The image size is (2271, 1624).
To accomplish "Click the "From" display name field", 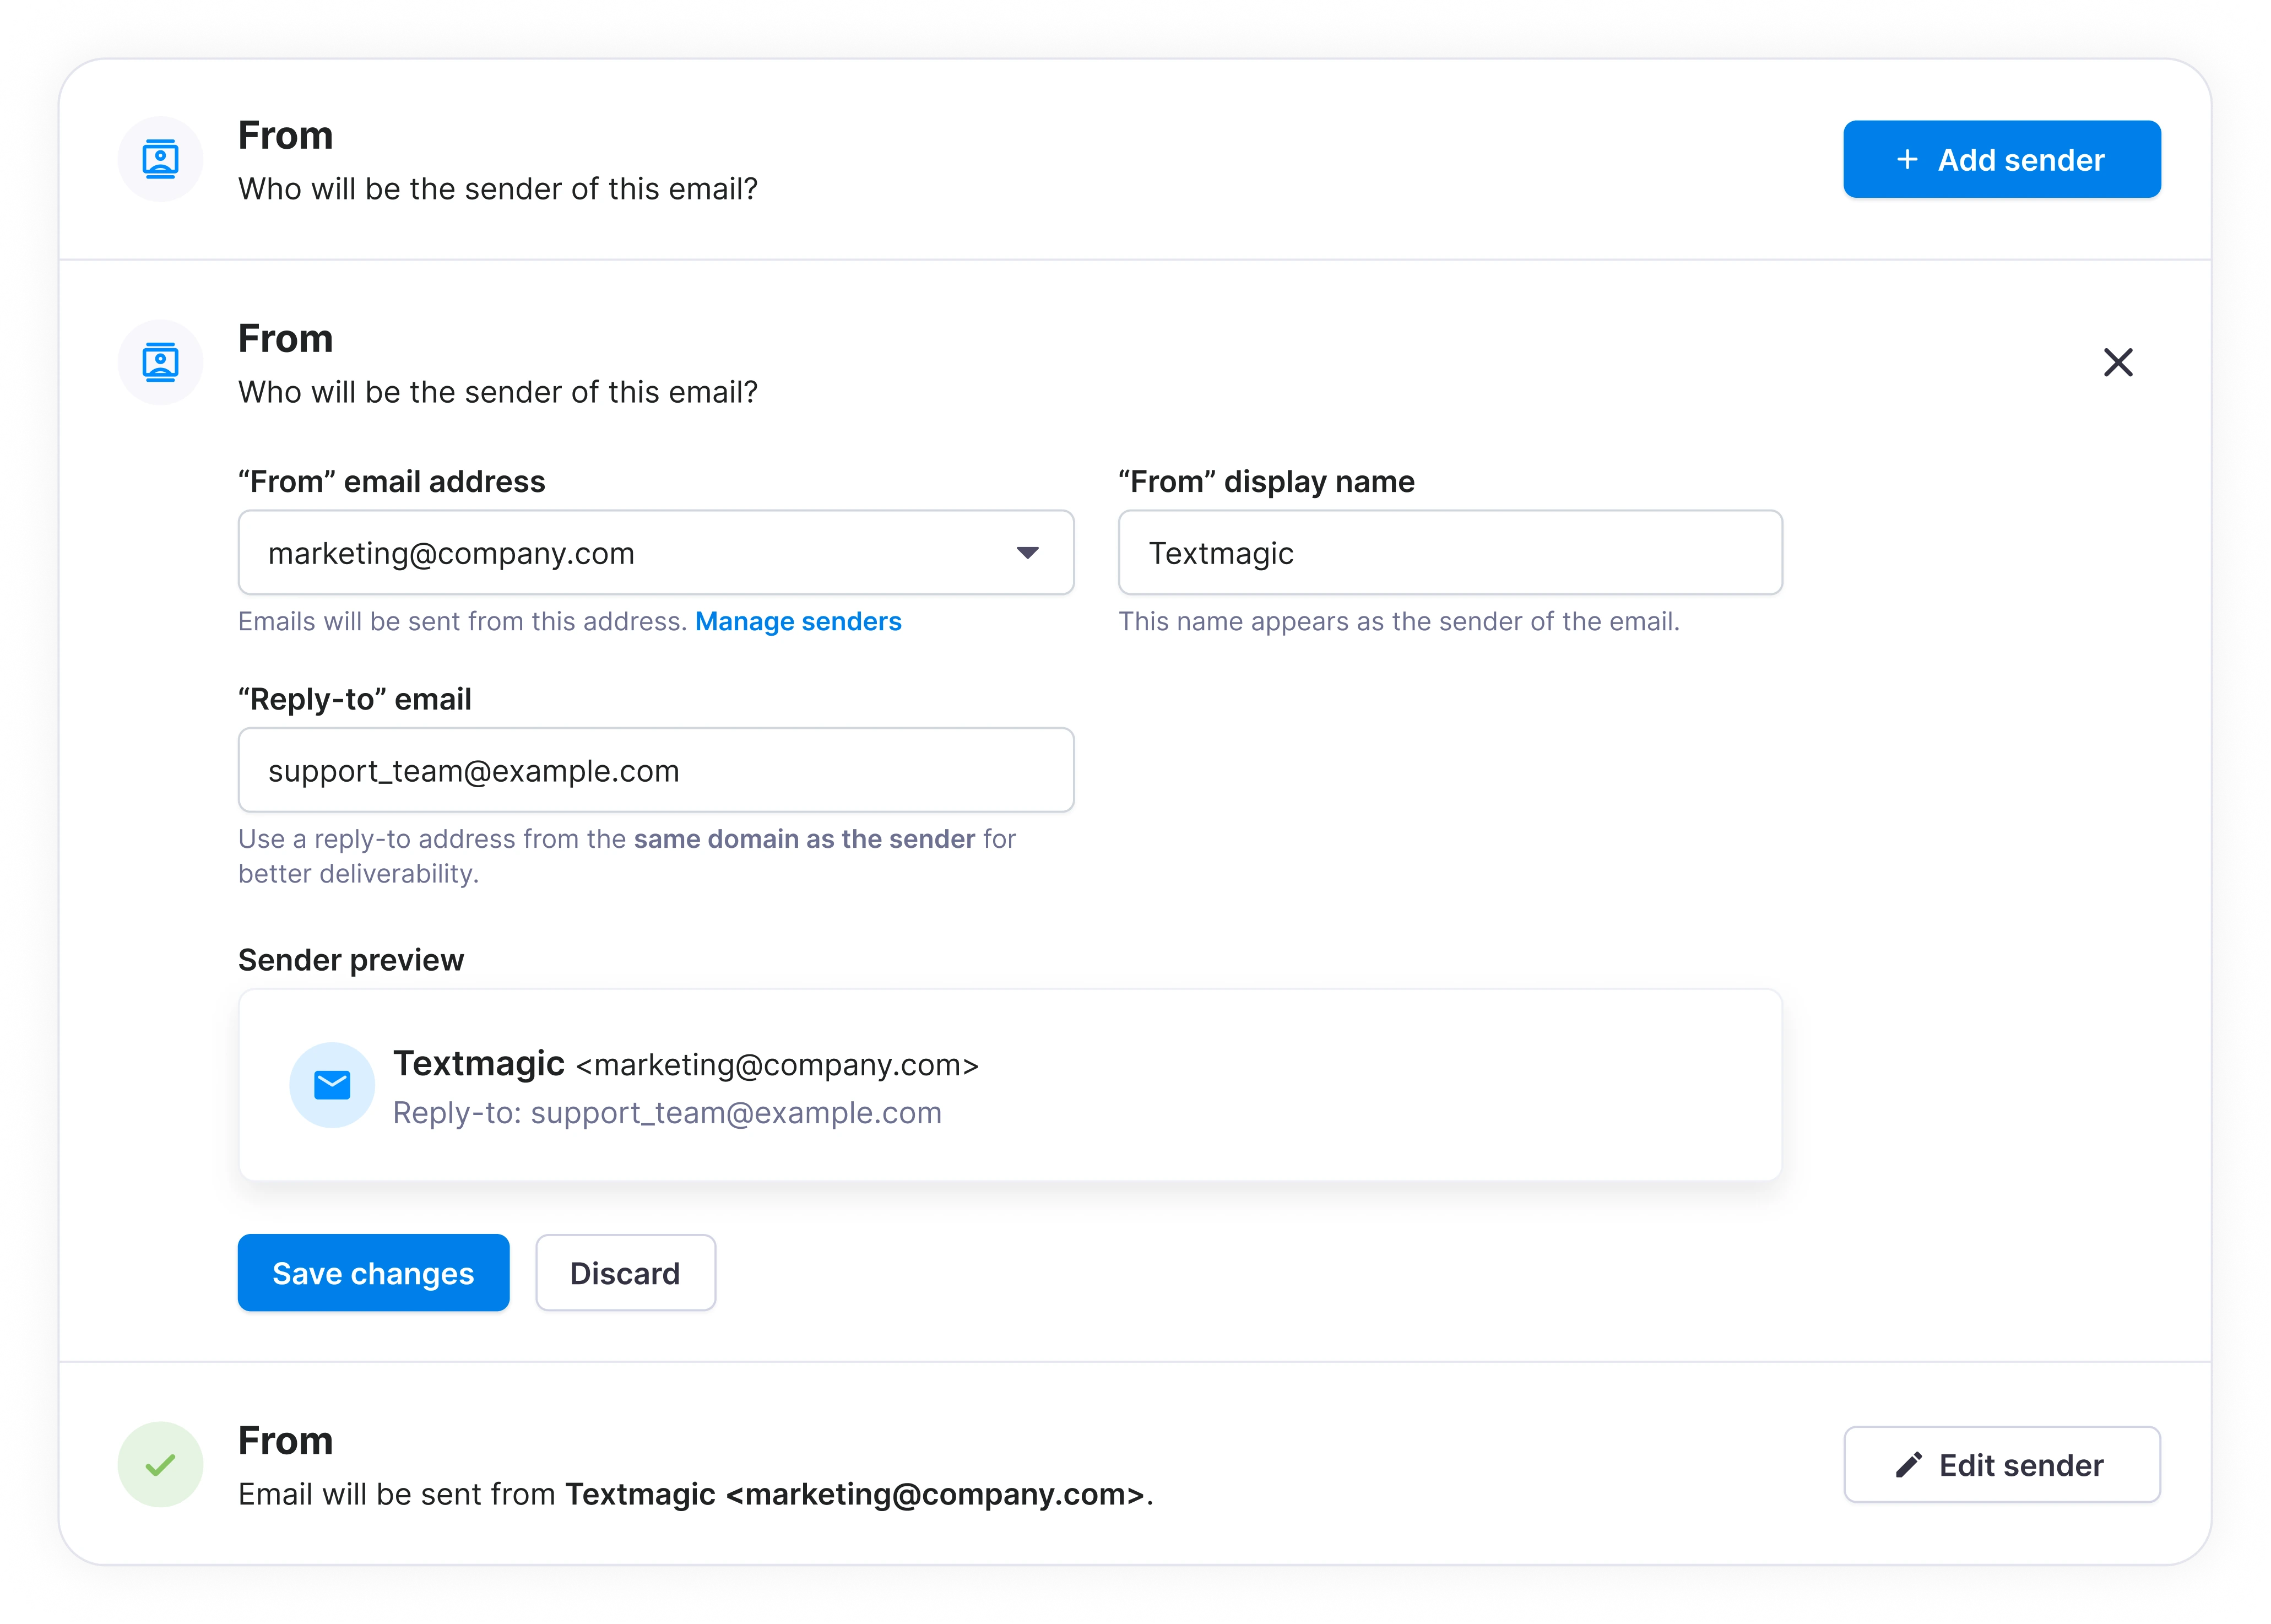I will (1450, 553).
